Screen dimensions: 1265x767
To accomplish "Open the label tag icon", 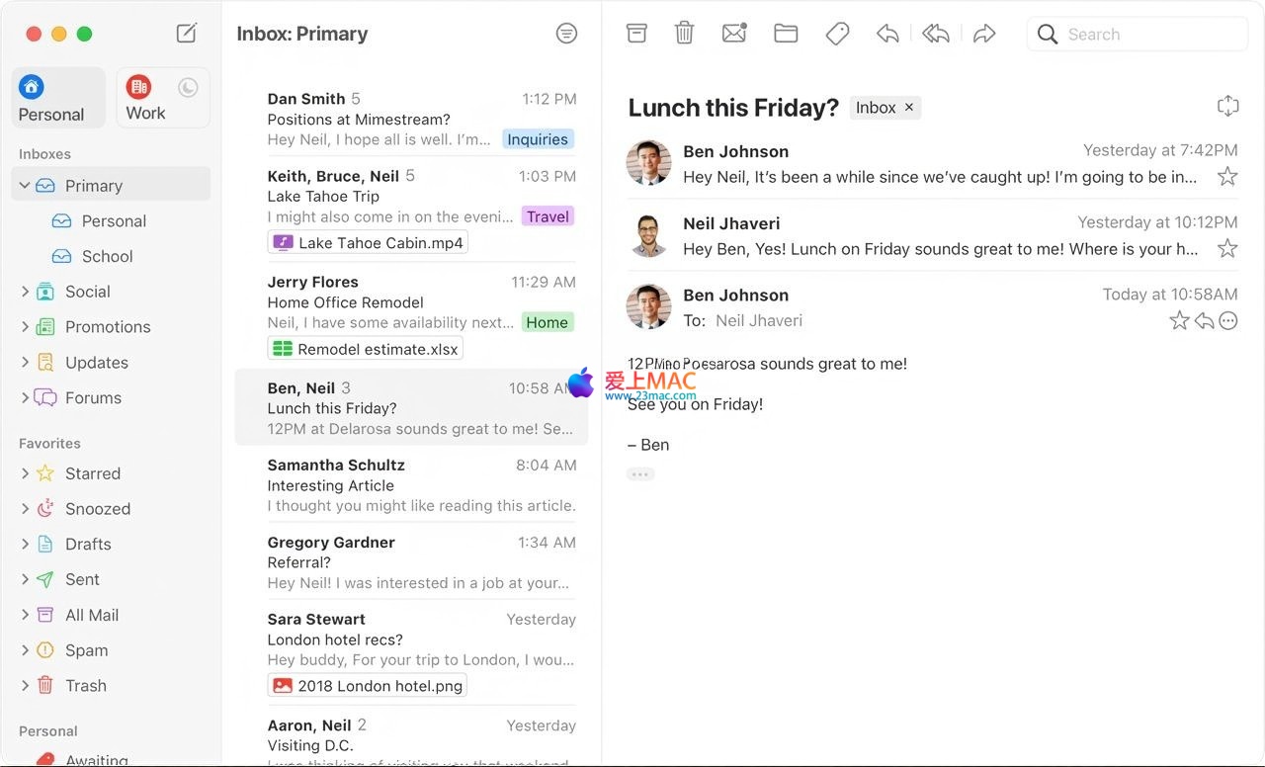I will click(x=837, y=34).
